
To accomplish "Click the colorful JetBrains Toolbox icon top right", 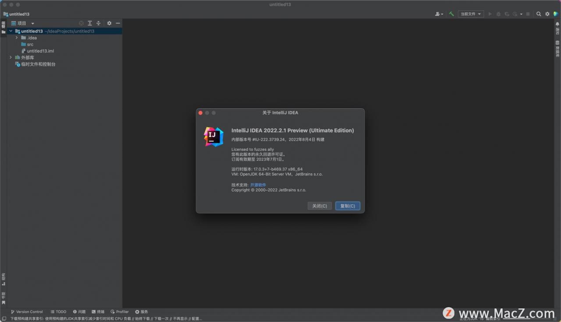I will click(556, 14).
